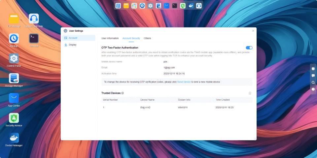
Task: Open the desktop layout icon in the top dock
Action: (x=118, y=6)
